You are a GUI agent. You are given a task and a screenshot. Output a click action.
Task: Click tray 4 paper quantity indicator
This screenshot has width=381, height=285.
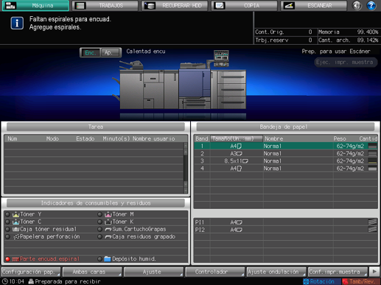click(372, 169)
